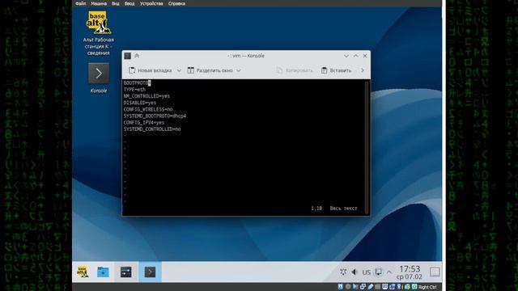This screenshot has height=291, width=518.
Task: Open the Справка menu
Action: [176, 3]
